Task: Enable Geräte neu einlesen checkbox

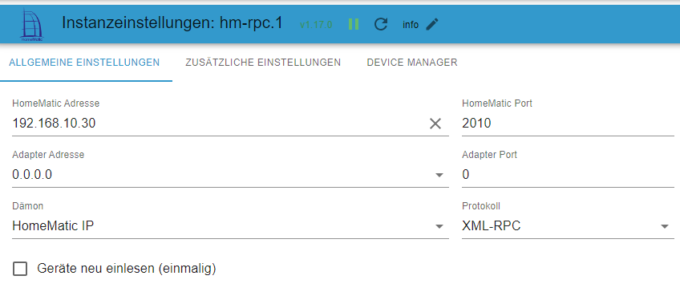Action: point(20,269)
